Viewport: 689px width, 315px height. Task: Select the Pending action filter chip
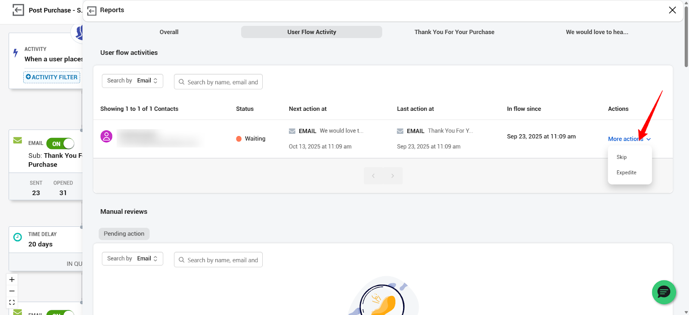point(124,234)
